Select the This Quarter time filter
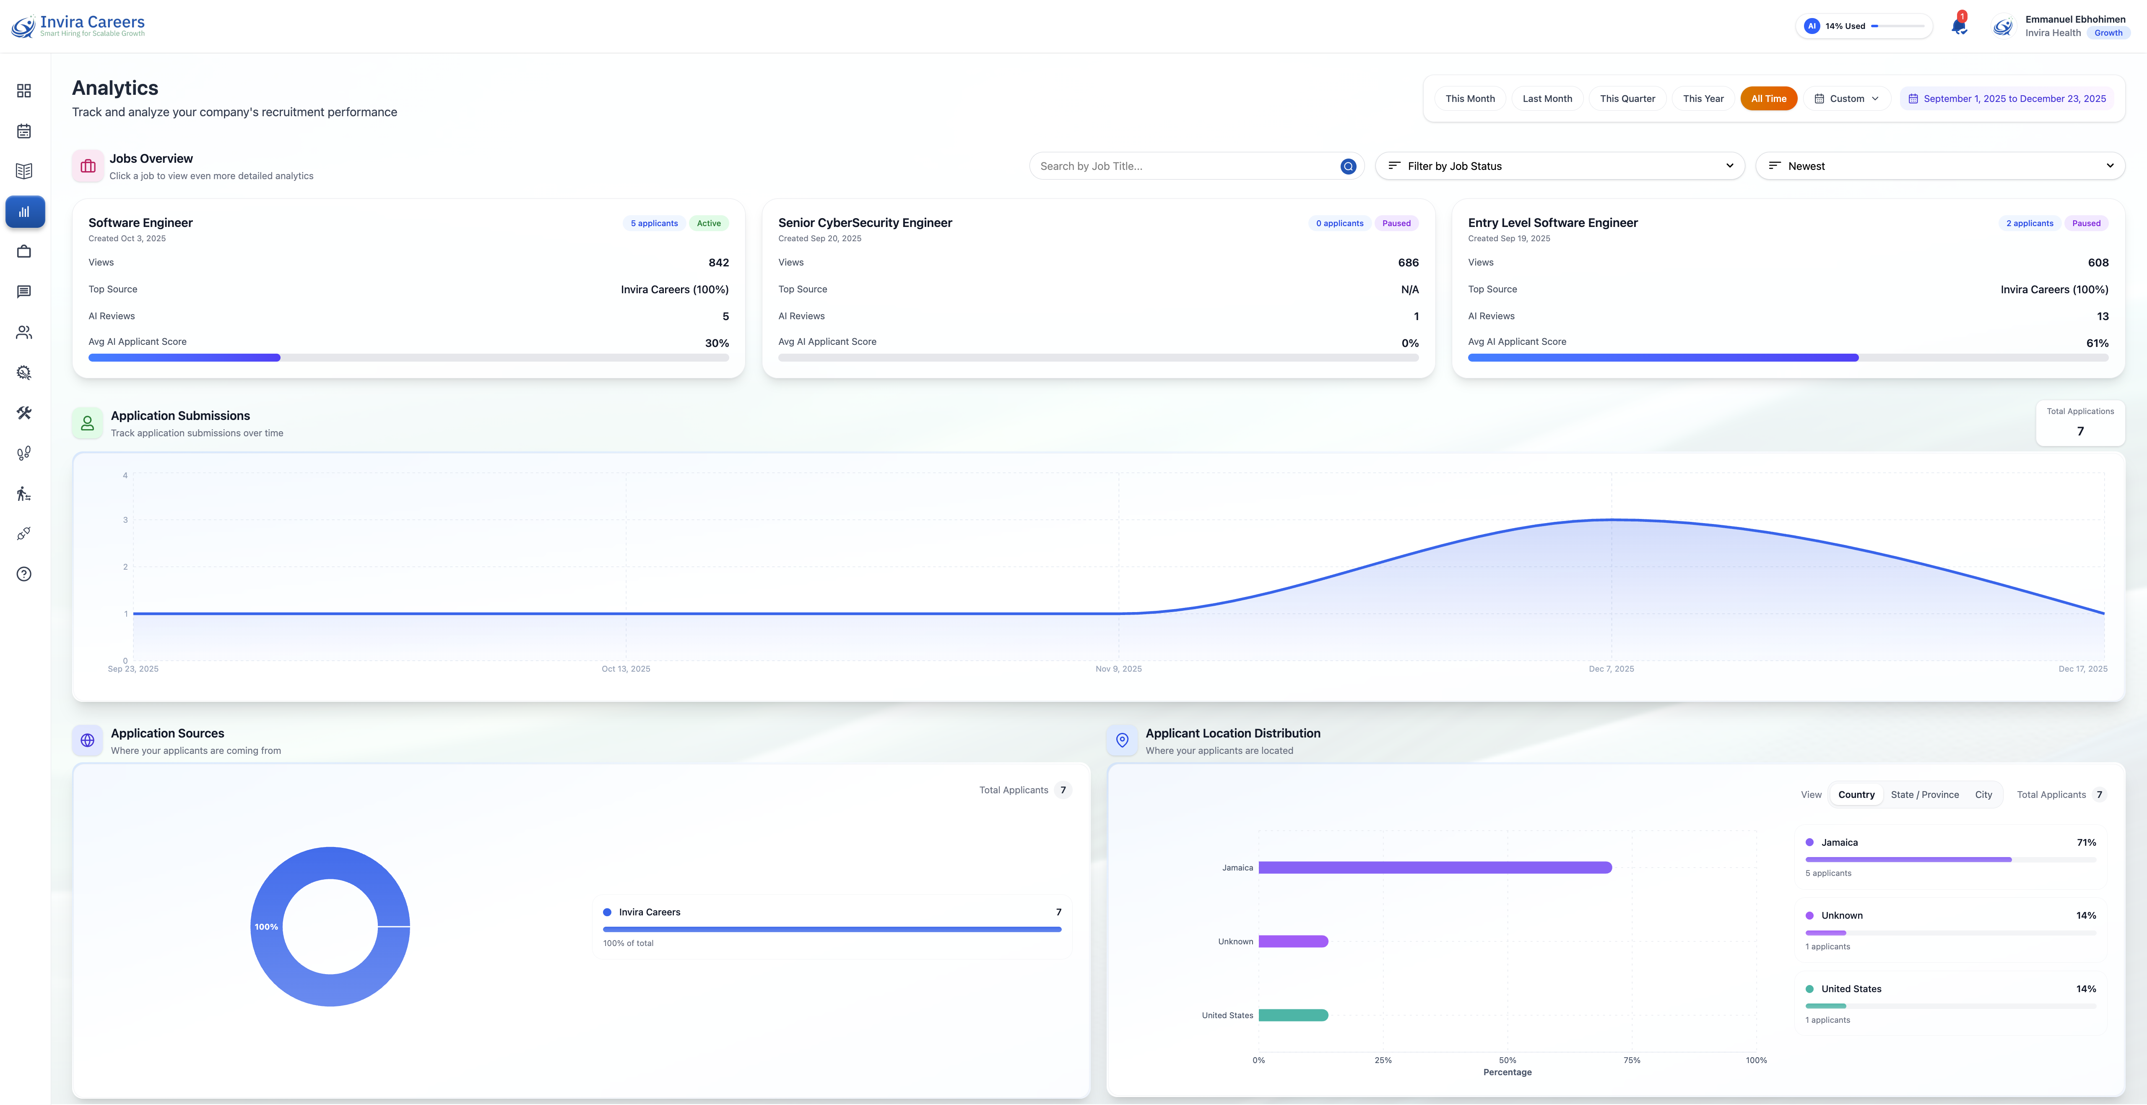The height and width of the screenshot is (1105, 2147). coord(1627,99)
